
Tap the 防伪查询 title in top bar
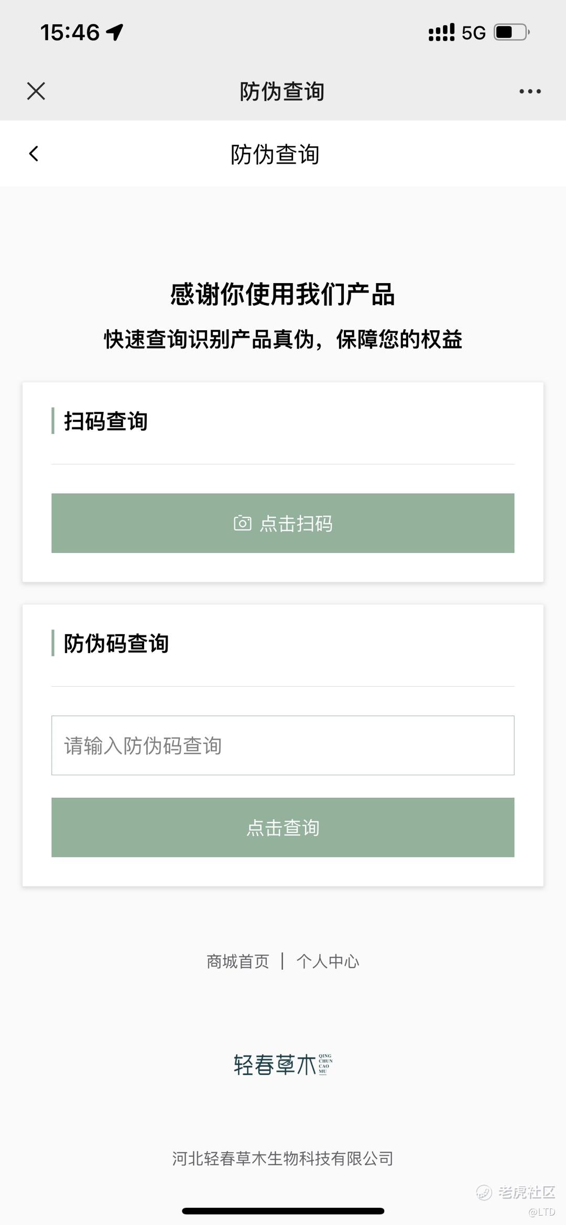(282, 92)
